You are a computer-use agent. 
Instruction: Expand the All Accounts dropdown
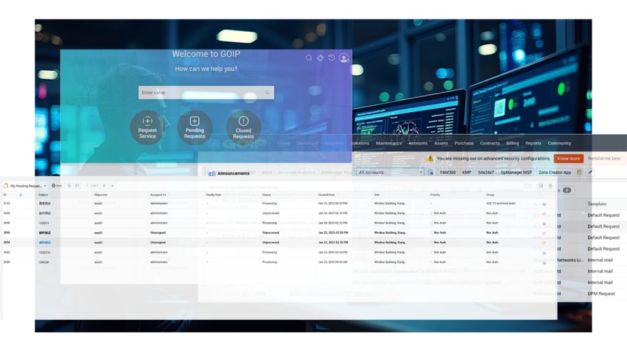click(421, 172)
